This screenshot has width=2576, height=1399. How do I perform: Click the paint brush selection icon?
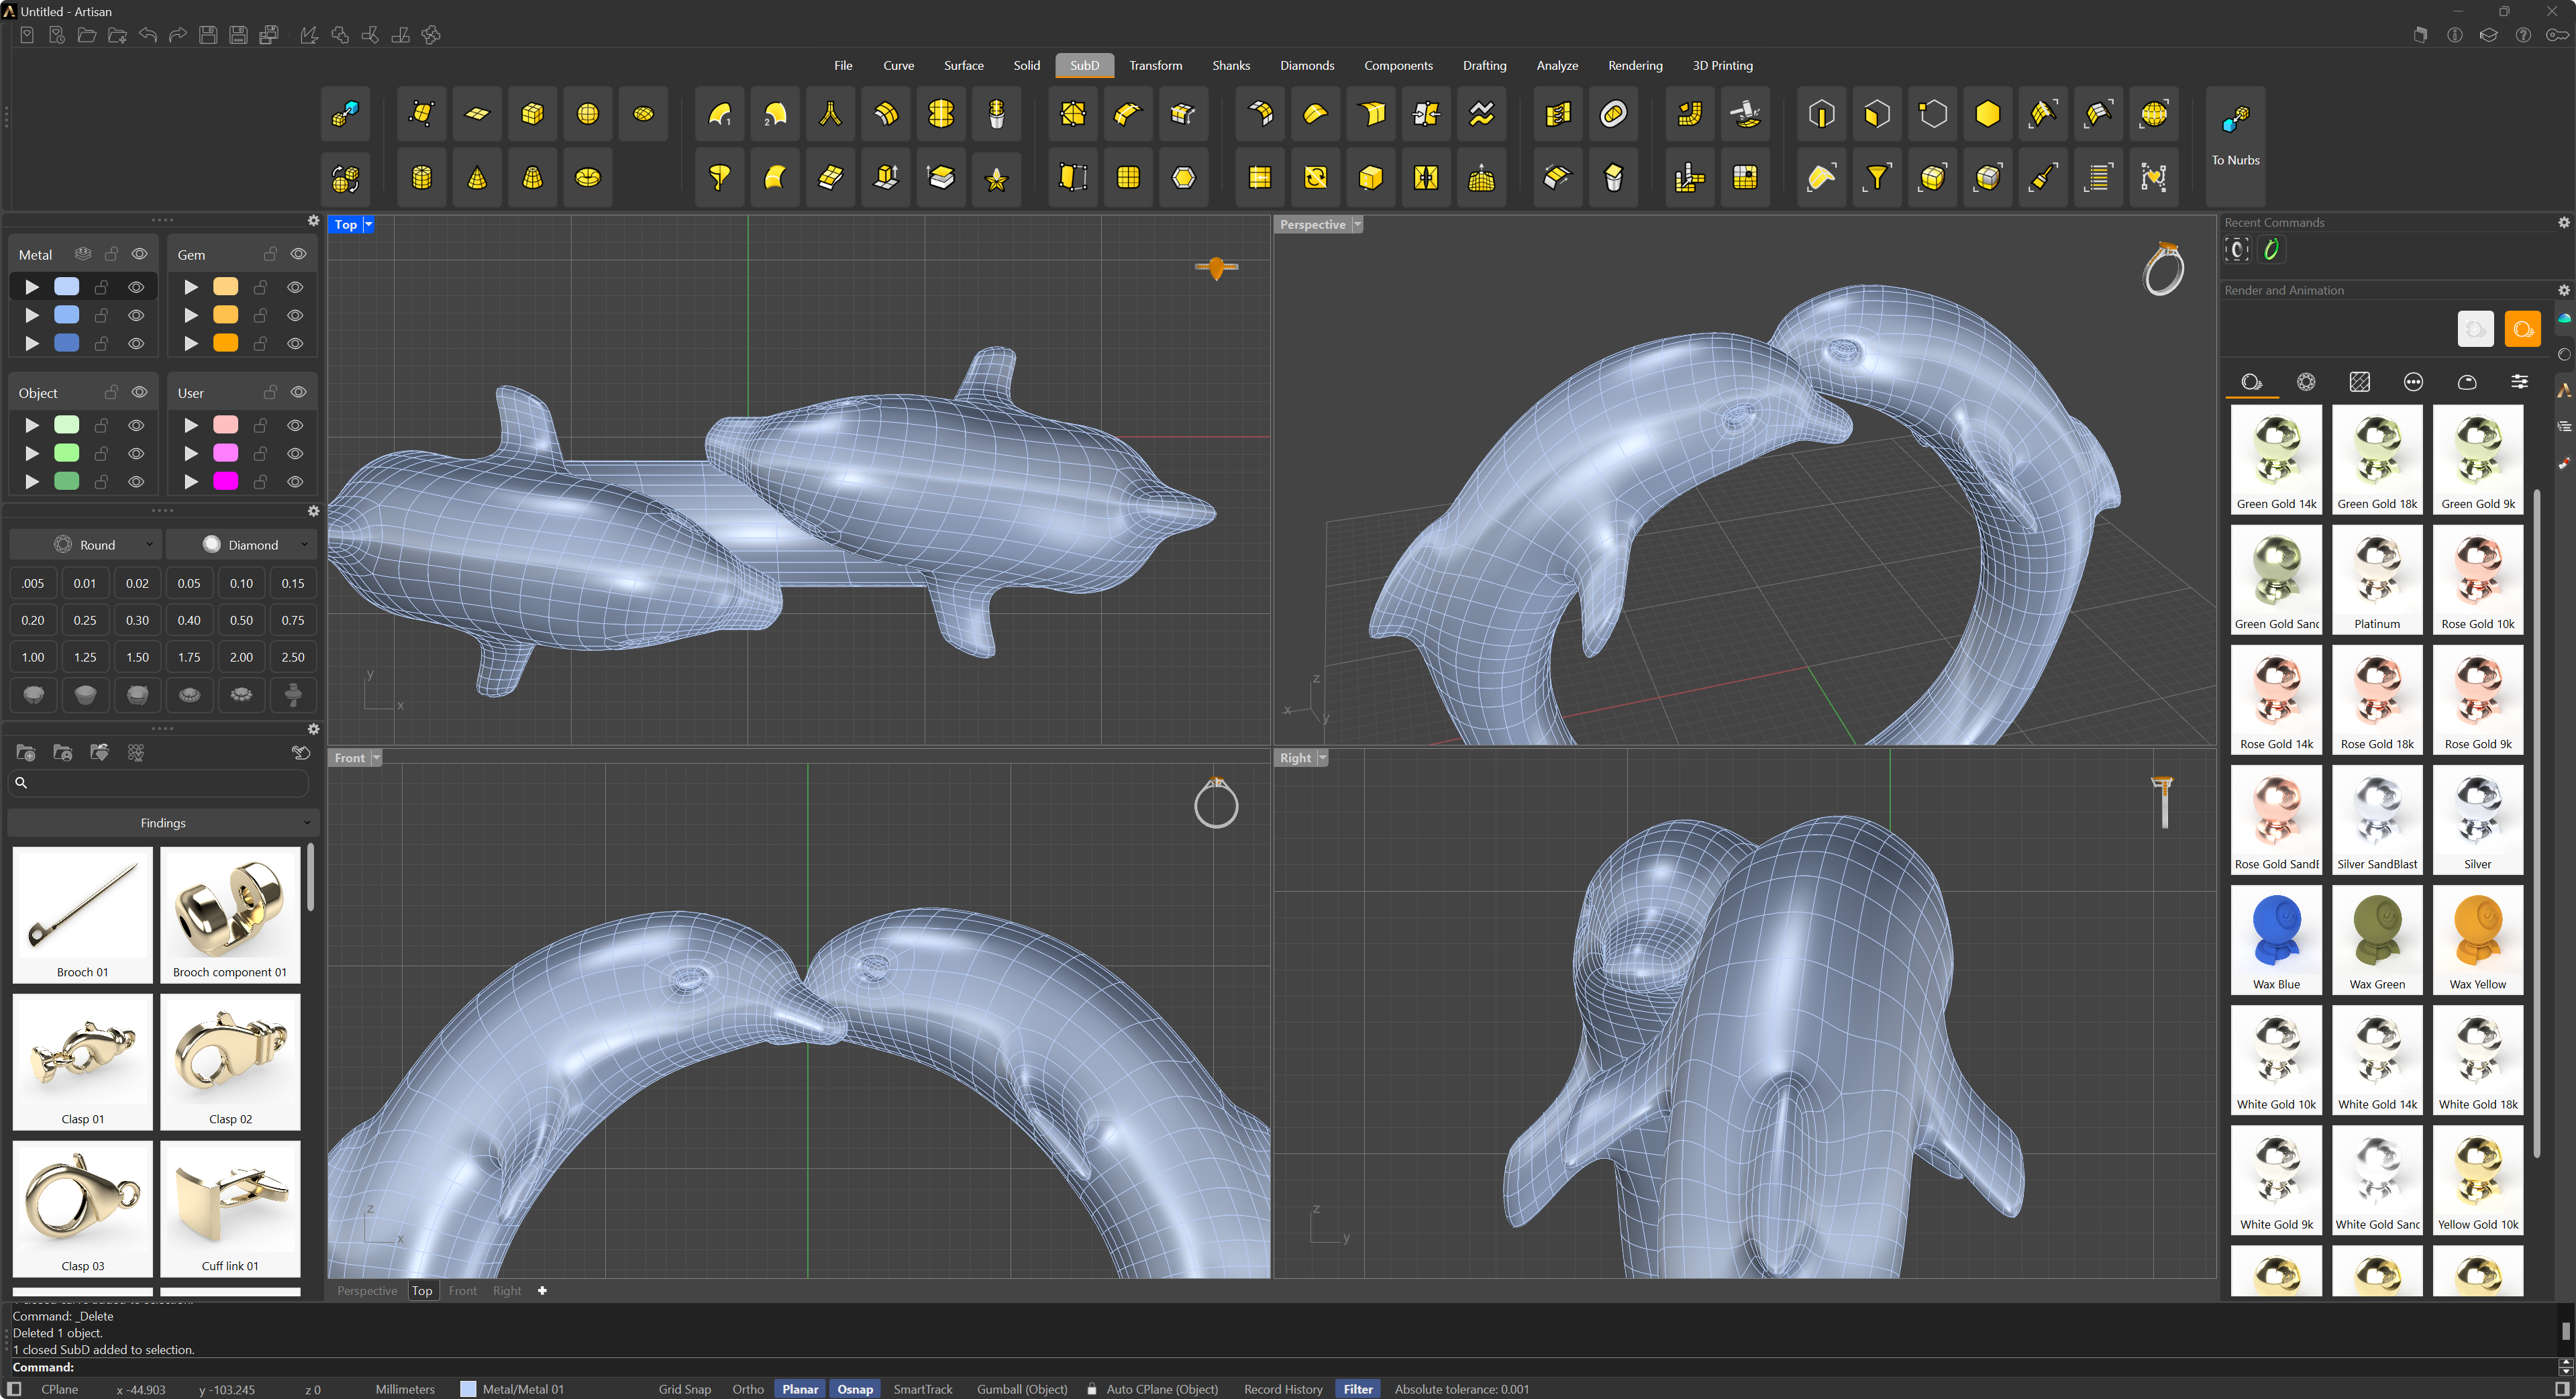click(2043, 178)
